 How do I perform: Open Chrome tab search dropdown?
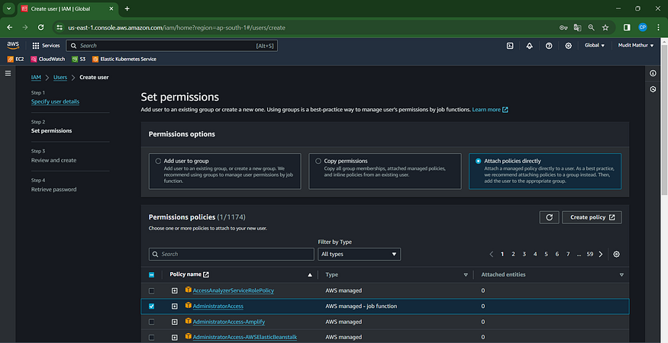[8, 8]
